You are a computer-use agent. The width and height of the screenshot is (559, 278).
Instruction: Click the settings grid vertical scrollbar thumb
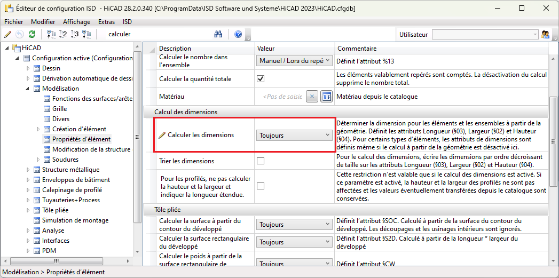[553, 141]
